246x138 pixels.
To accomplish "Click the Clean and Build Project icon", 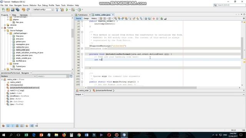I will coord(62,10).
